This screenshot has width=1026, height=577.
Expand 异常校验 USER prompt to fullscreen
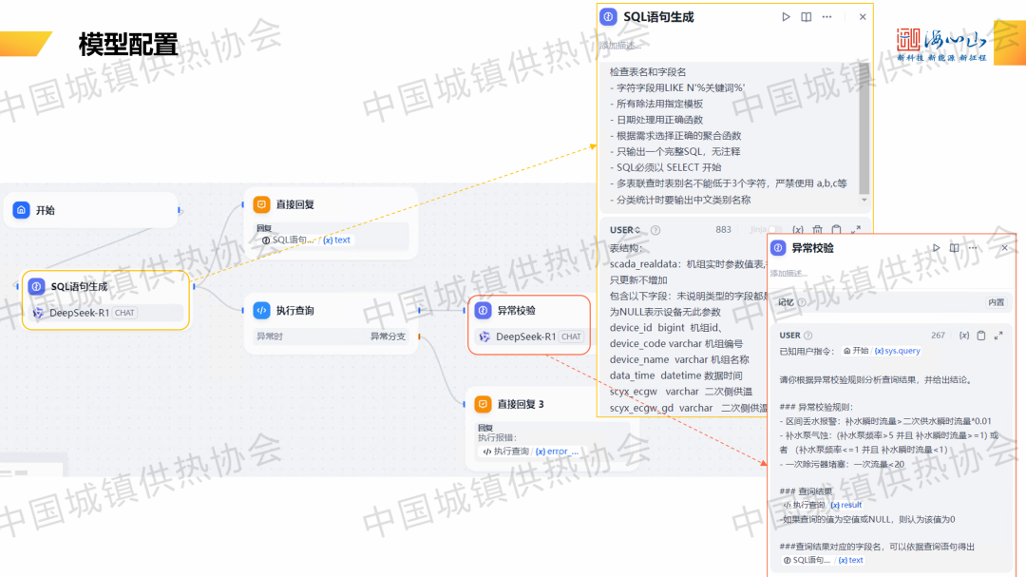click(x=999, y=336)
